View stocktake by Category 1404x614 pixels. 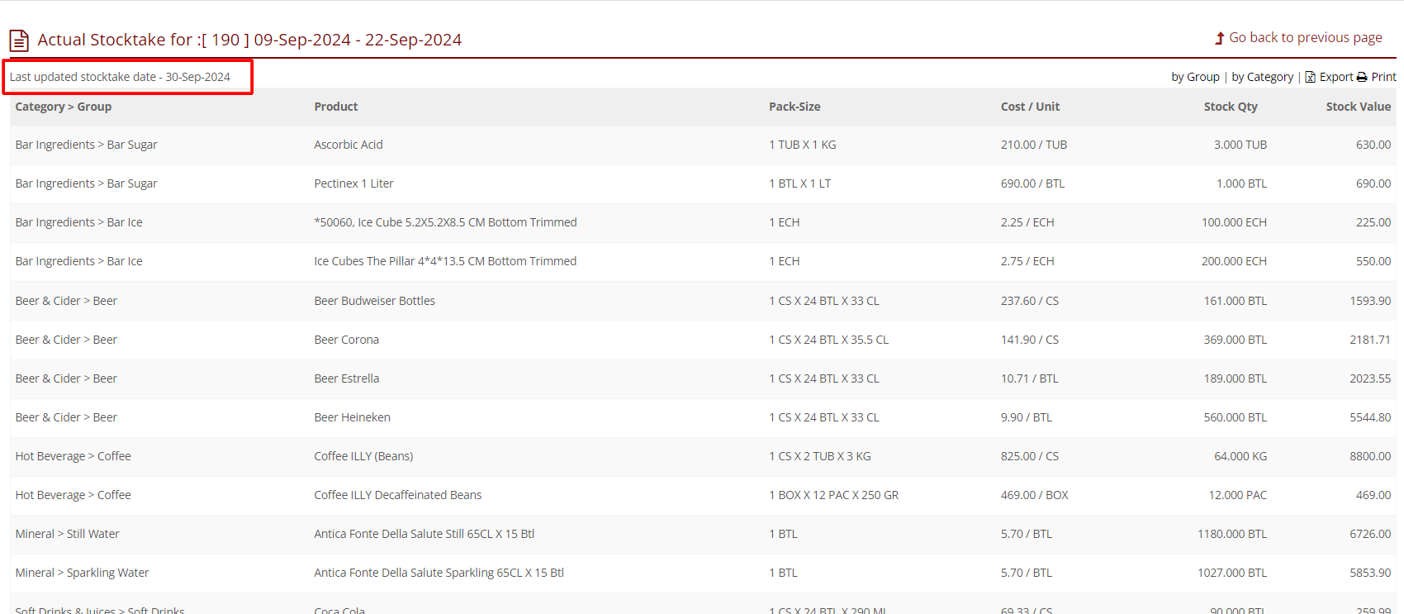(x=1262, y=77)
